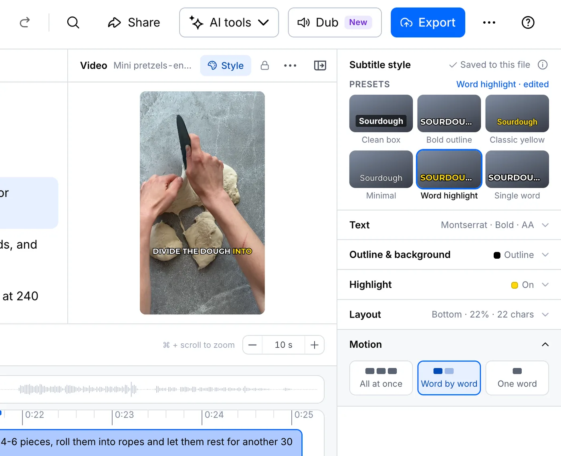Open the top bar more options menu

click(489, 22)
